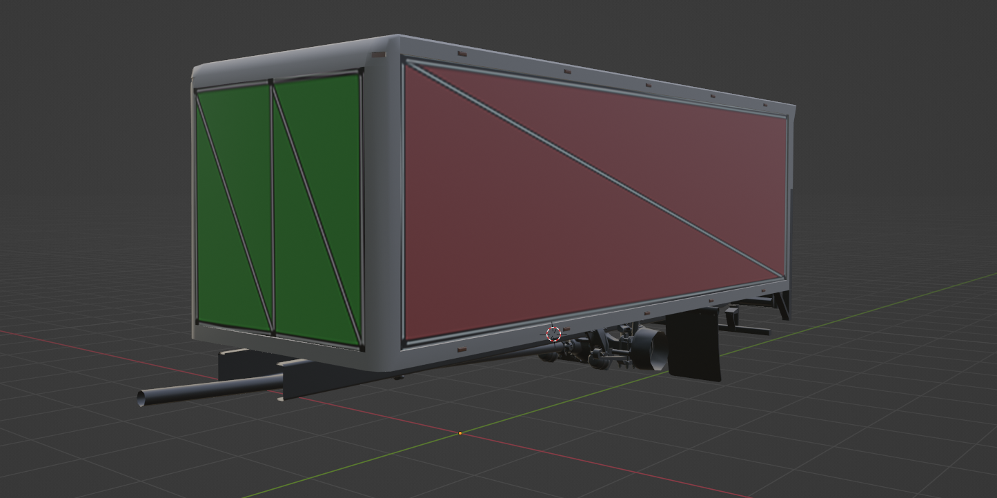Select the wheel hub under the trailer
This screenshot has width=997, height=498.
click(649, 345)
